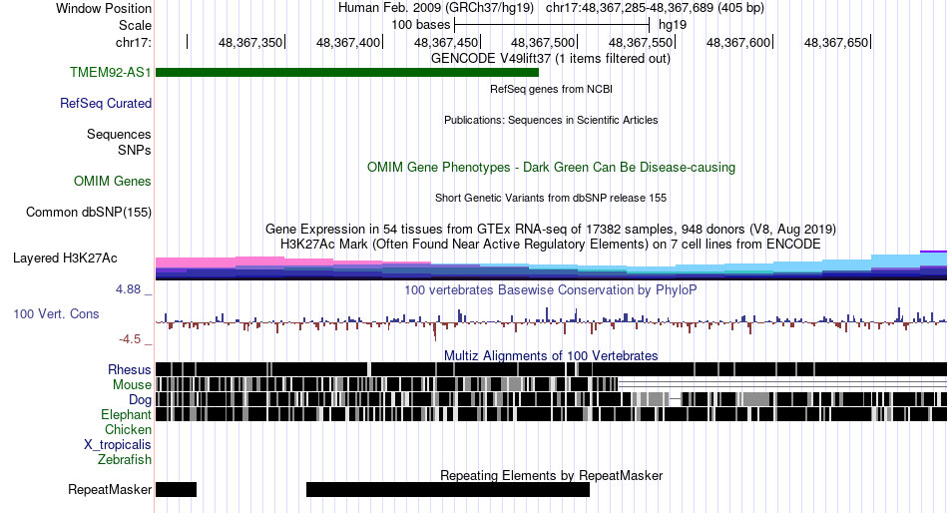The height and width of the screenshot is (513, 948).
Task: Click the Mouse alignment row
Action: click(551, 384)
